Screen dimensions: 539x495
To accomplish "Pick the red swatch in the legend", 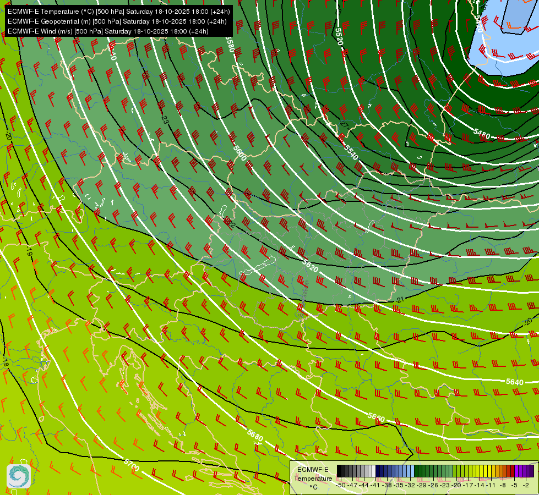I will pos(513,471).
